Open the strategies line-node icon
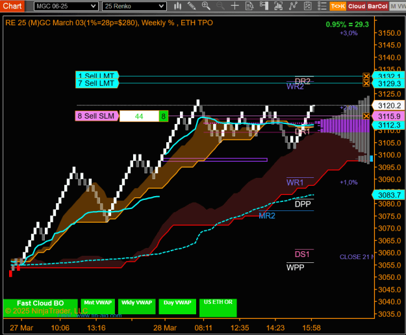The height and width of the screenshot is (335, 406). (293, 6)
